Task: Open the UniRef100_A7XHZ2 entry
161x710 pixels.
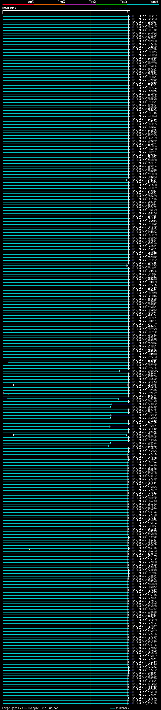Action: pos(144,648)
